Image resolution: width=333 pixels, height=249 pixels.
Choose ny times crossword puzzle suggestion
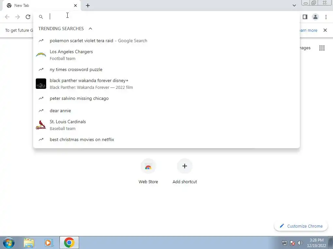166,69
